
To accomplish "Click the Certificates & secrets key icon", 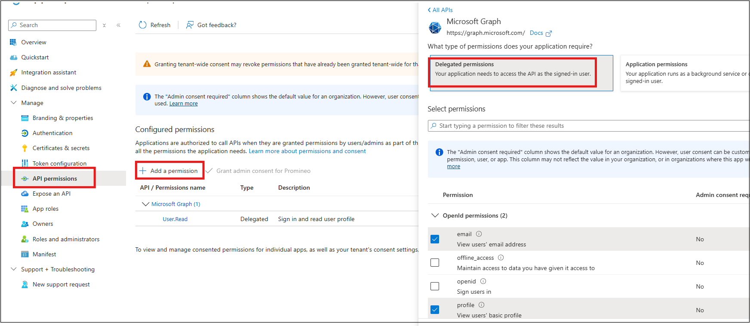I will point(25,148).
